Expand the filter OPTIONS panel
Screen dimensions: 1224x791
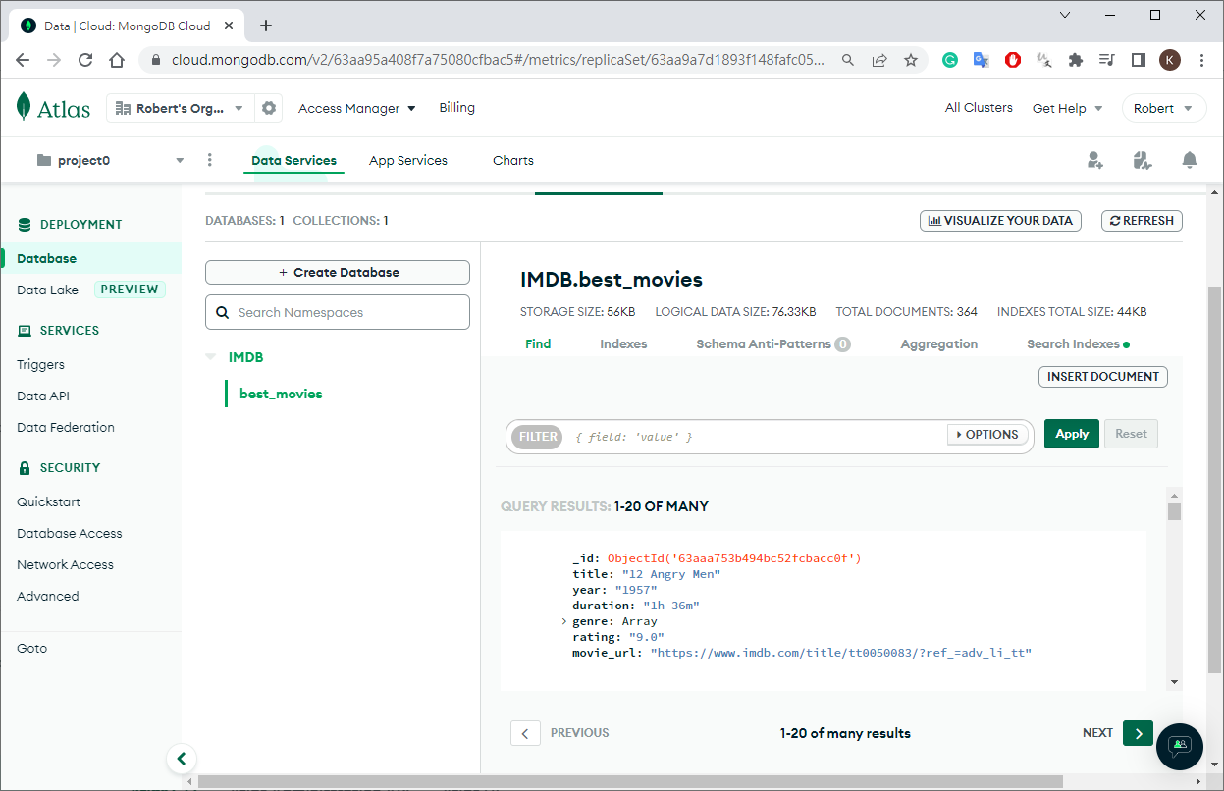tap(987, 435)
